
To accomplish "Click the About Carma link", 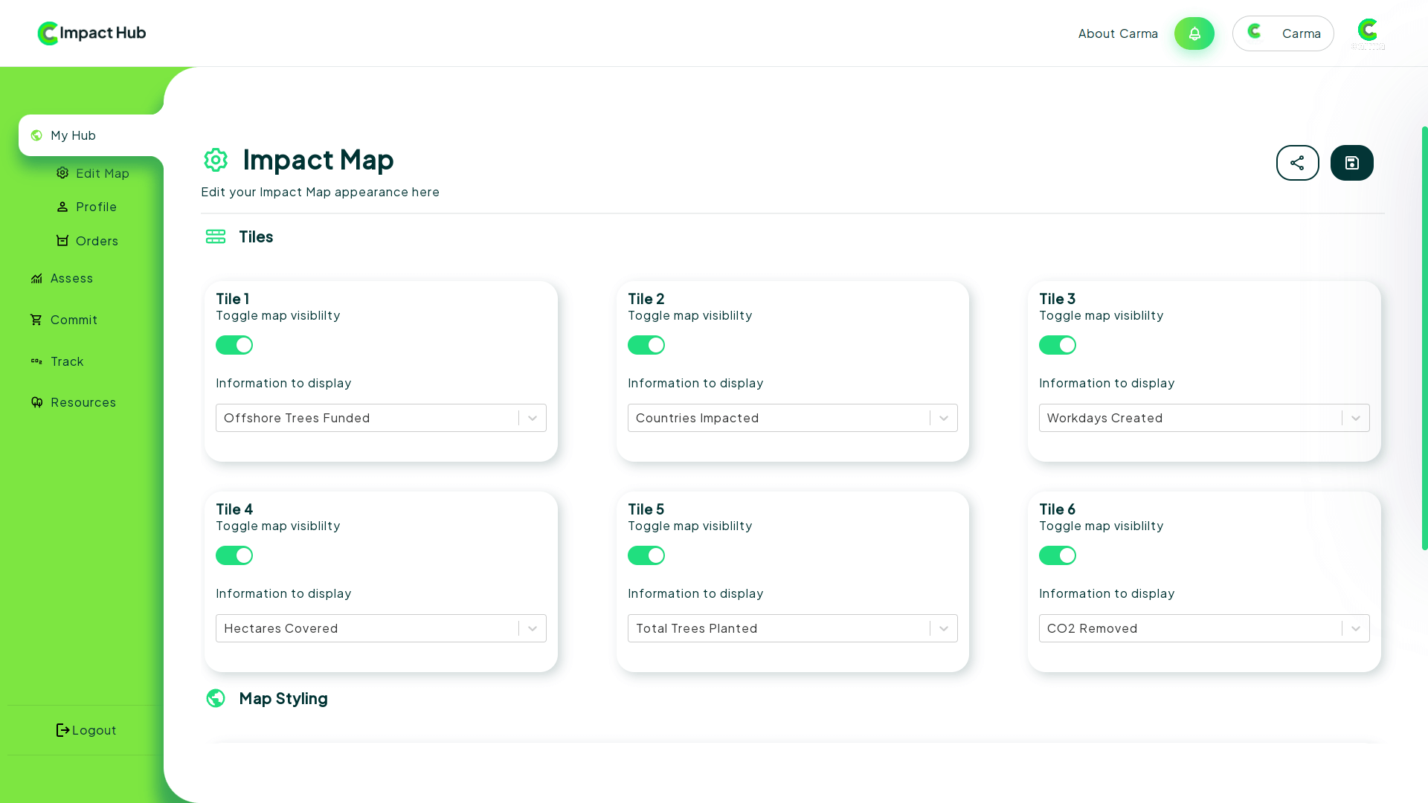I will point(1118,33).
